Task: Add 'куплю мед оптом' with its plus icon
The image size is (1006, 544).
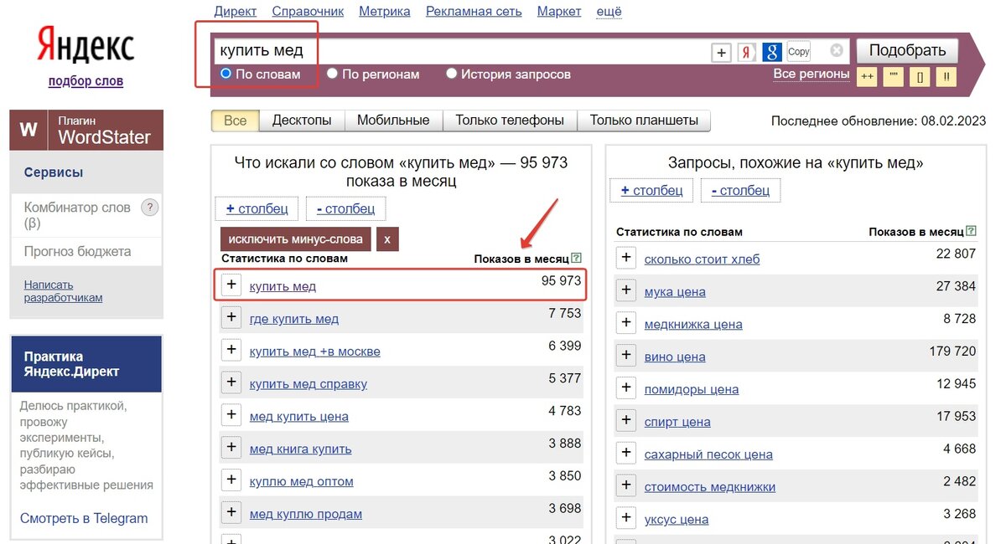Action: [x=231, y=480]
